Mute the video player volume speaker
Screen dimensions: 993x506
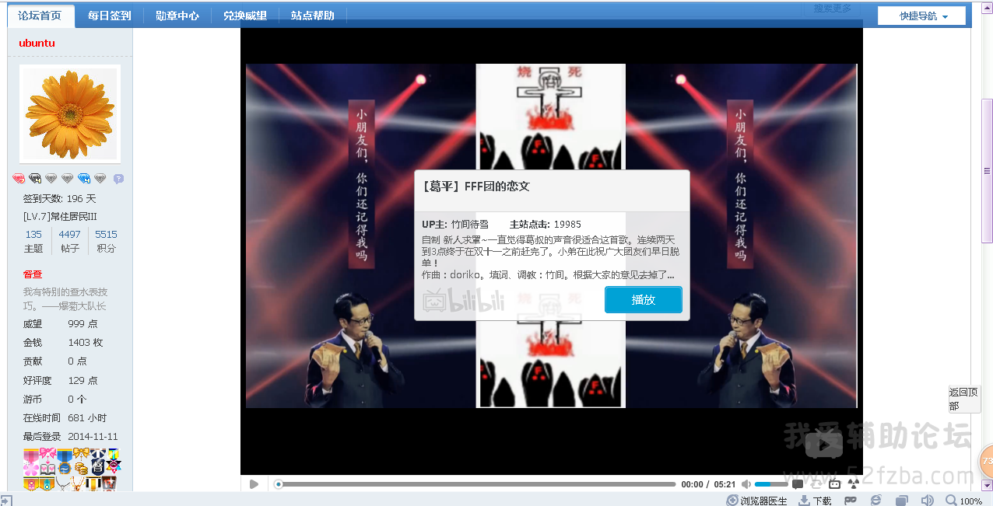pyautogui.click(x=746, y=484)
